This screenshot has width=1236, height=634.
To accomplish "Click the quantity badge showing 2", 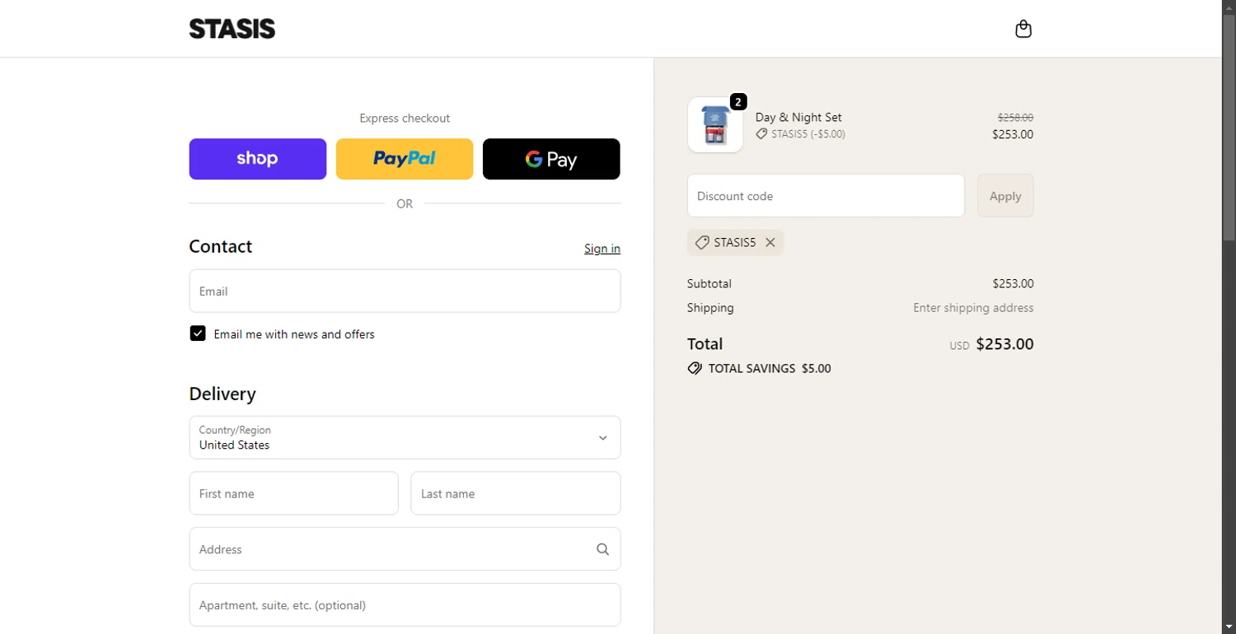I will click(738, 102).
